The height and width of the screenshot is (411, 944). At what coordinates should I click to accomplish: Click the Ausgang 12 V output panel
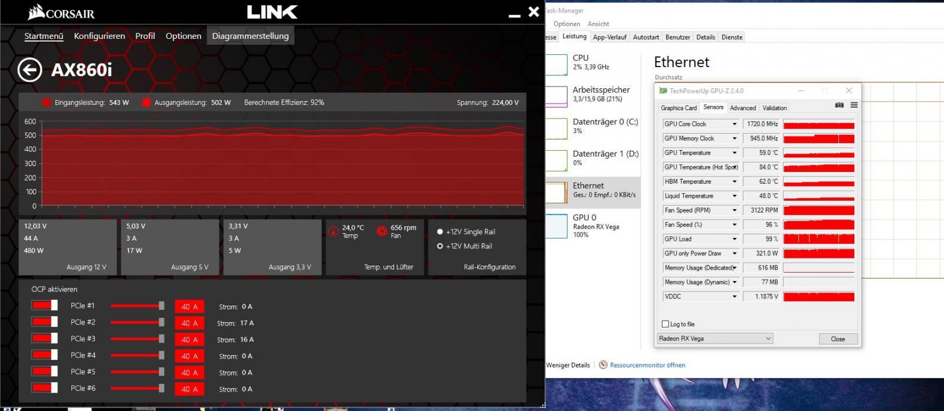(67, 247)
